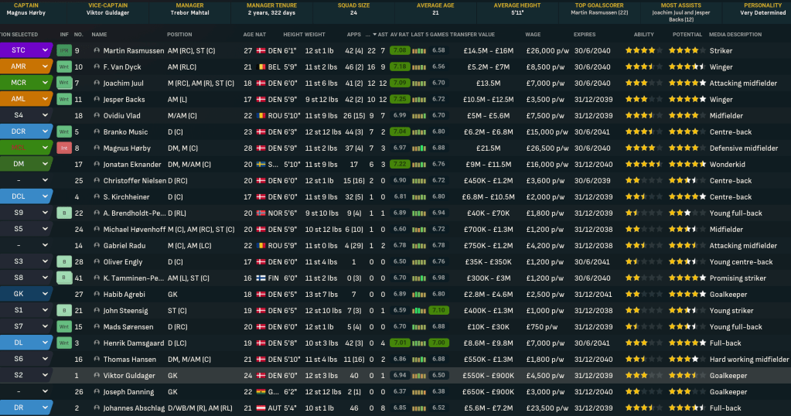
Task: Sort the table by the Wage column header
Action: click(x=533, y=35)
